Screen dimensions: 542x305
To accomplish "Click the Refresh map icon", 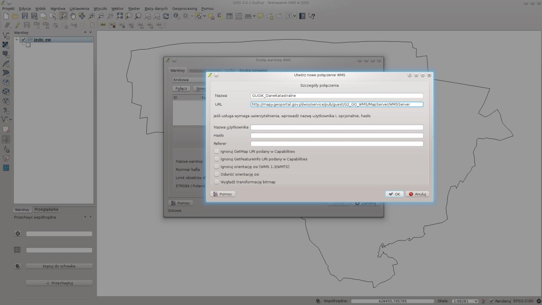I will 166,16.
